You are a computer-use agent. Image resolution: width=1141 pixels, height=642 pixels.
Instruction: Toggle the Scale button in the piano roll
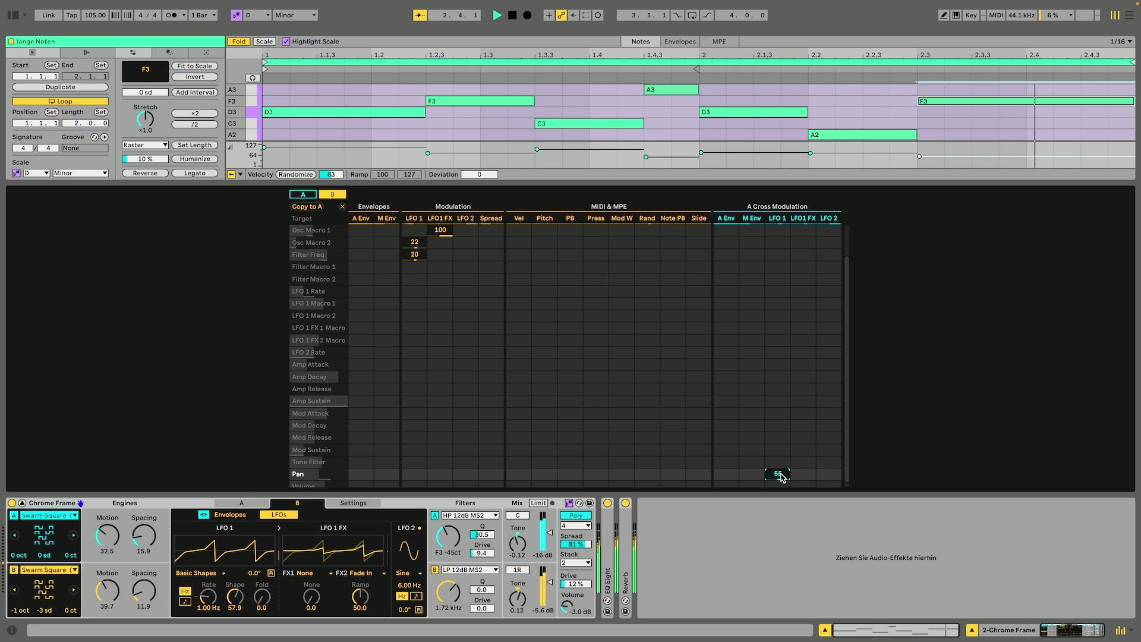[264, 42]
